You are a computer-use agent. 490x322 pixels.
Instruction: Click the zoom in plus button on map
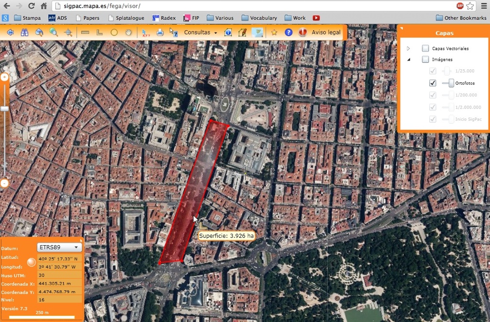(5, 77)
